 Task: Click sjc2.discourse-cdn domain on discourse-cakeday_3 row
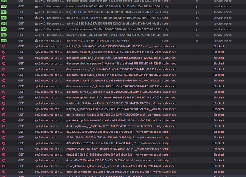[x=49, y=58]
